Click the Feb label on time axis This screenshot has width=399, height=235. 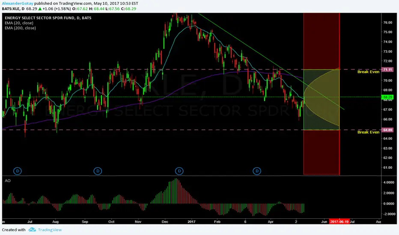click(217, 221)
